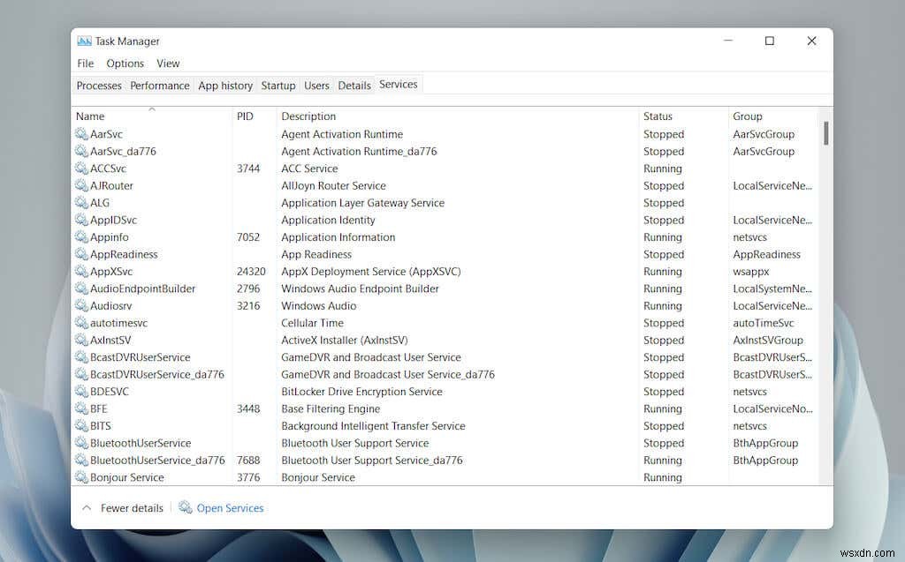Click the BluetoothUserService icon
This screenshot has width=905, height=562.
[80, 443]
